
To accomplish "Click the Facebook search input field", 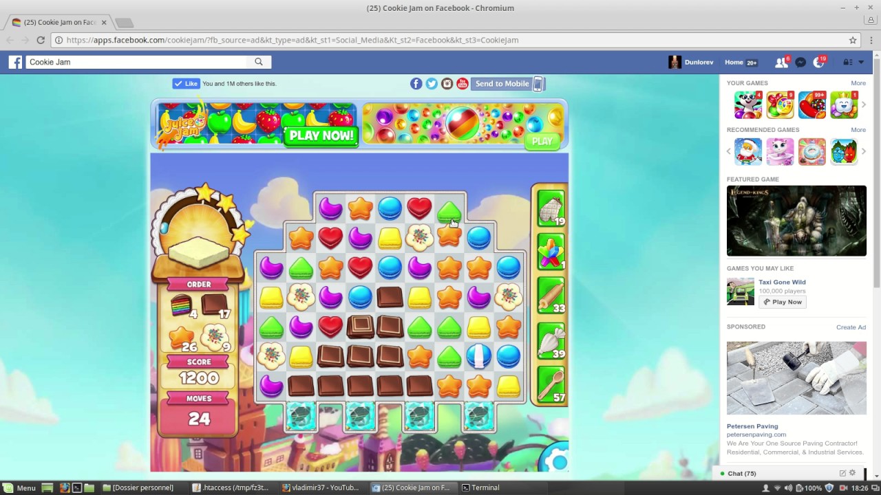I will click(x=138, y=62).
